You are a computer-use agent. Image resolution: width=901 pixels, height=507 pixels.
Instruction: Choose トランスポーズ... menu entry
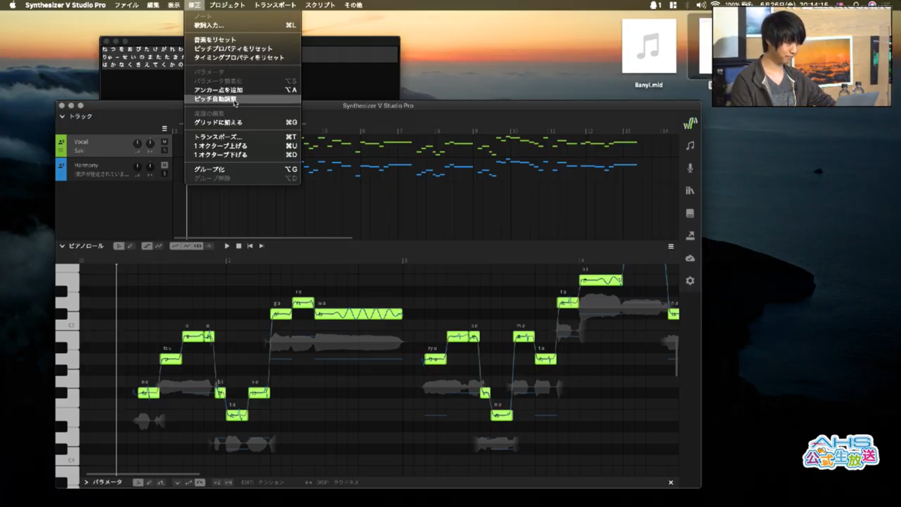pos(243,137)
